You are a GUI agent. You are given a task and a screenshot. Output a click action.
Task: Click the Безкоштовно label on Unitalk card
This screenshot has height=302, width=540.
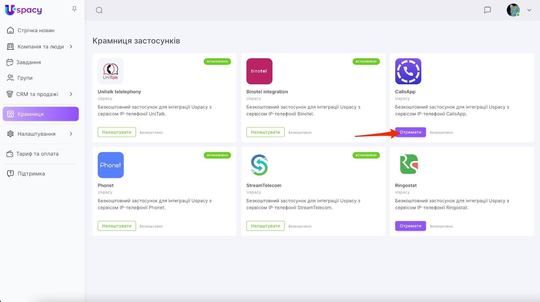[x=151, y=133]
